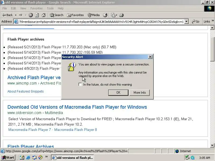Open the Macromedia Flash Player 8 sublink
The image size is (215, 161).
point(76,130)
